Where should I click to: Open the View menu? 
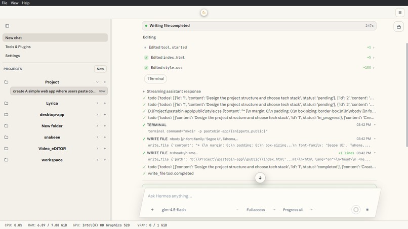point(14,3)
